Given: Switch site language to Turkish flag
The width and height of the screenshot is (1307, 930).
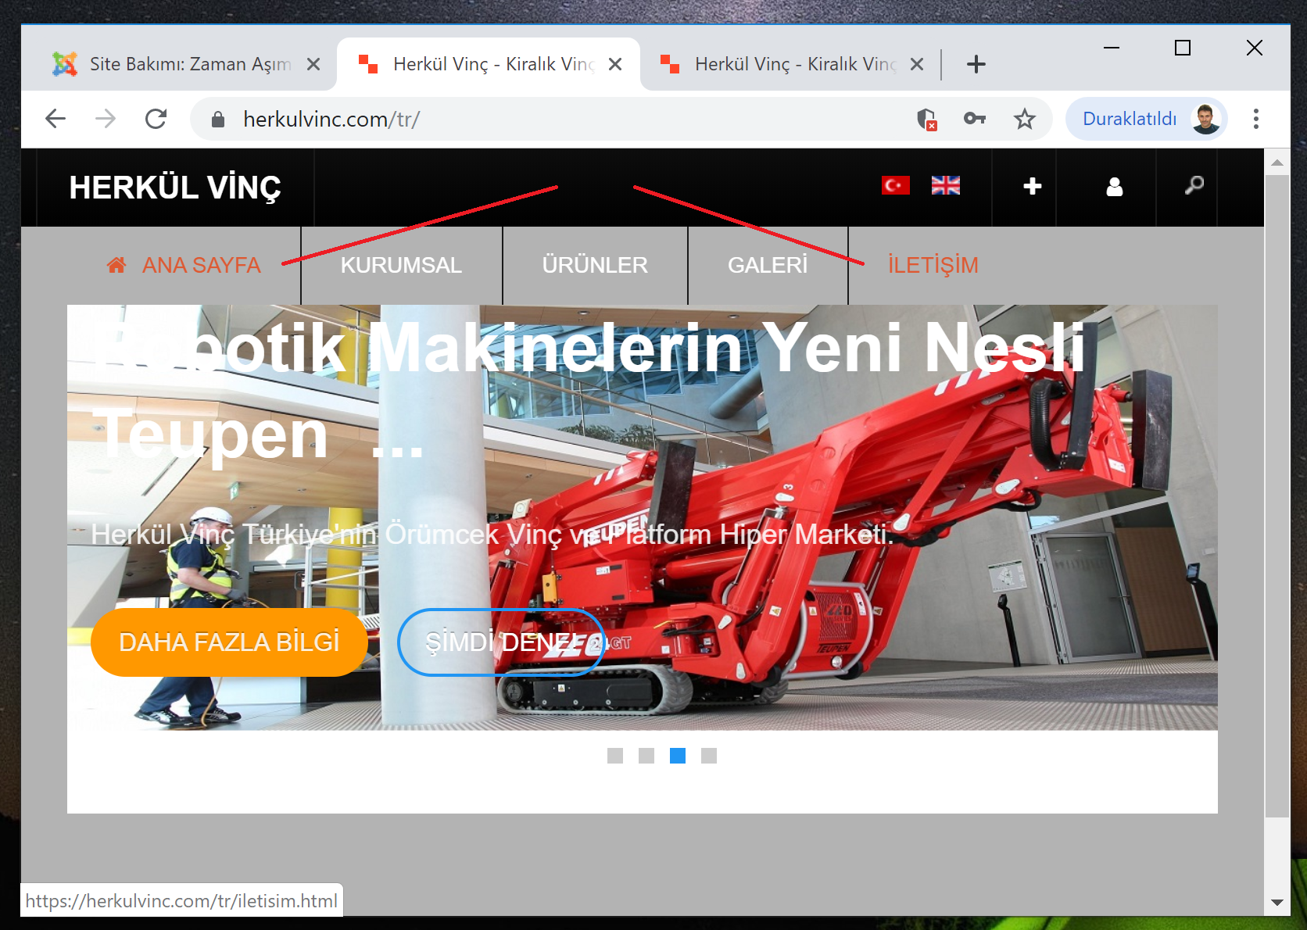Looking at the screenshot, I should pos(896,185).
